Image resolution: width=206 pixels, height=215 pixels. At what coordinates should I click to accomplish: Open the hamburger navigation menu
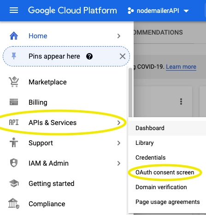[14, 11]
